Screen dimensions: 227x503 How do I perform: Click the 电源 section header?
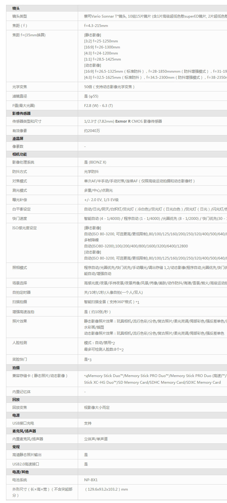pos(16,415)
